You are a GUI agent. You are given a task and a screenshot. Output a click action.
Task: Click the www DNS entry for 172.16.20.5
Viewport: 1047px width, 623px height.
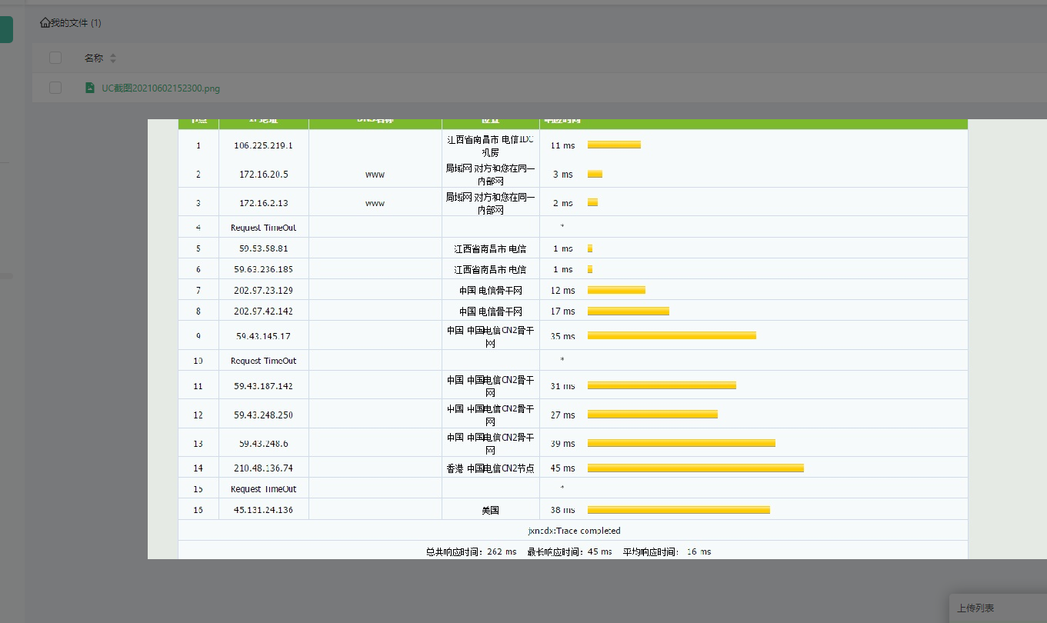point(375,175)
